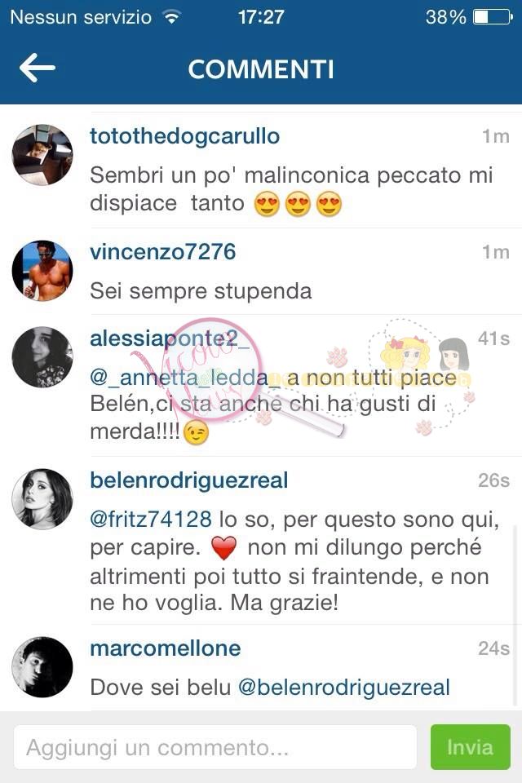Focus the 'Aggiungi un commento' field
The height and width of the screenshot is (783, 522).
click(x=215, y=748)
